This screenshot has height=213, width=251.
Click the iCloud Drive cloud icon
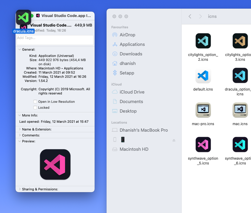(115, 92)
